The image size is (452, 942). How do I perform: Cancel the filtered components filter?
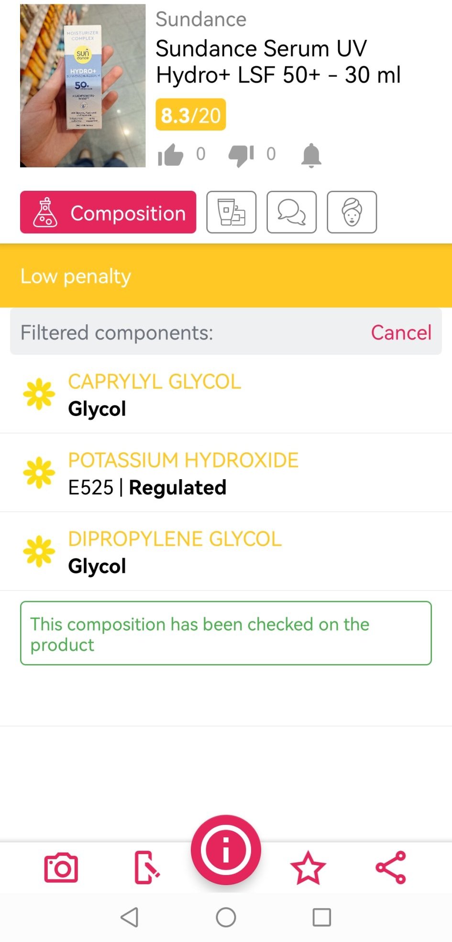[401, 332]
